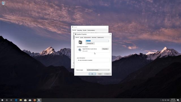Show hidden system tray icons

(161, 100)
